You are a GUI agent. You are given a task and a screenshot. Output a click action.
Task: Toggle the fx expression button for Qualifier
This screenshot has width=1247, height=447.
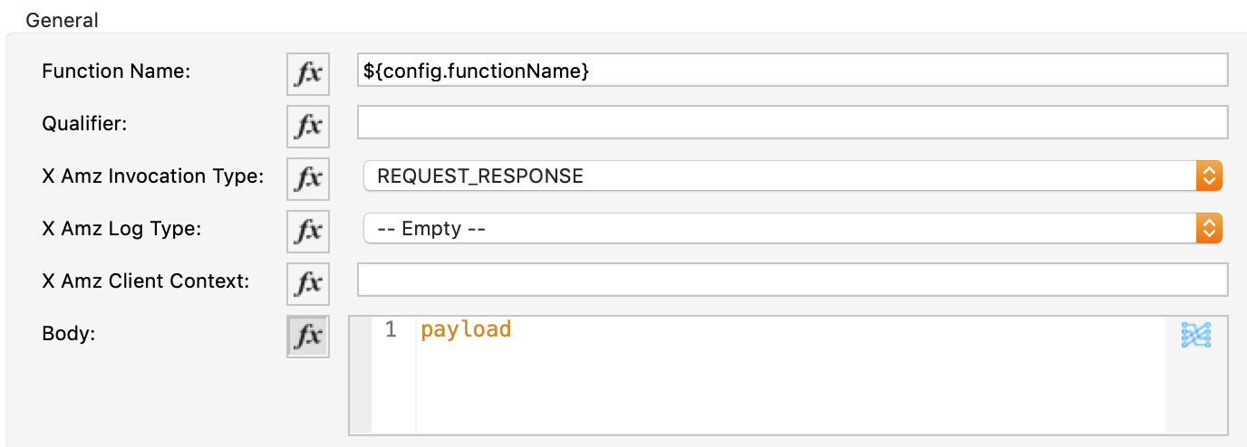point(308,126)
